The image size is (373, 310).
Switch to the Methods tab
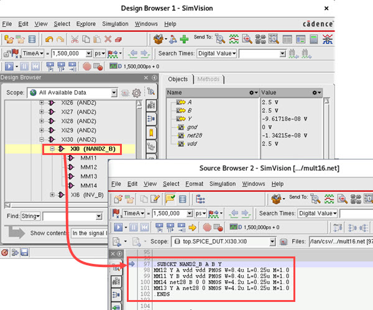pos(209,79)
